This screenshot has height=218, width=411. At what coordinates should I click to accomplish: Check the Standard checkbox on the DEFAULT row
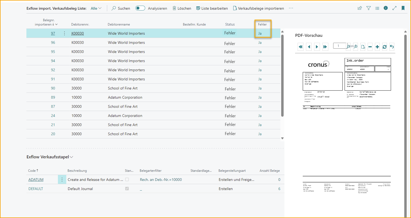127,188
